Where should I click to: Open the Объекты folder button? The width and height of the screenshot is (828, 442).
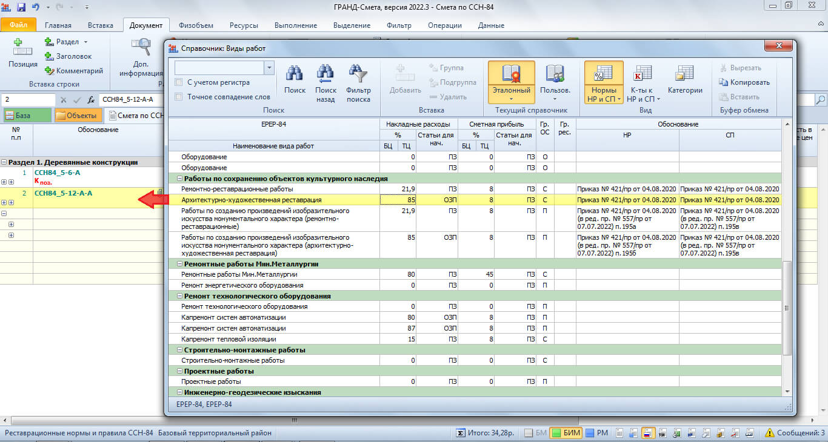pyautogui.click(x=79, y=115)
